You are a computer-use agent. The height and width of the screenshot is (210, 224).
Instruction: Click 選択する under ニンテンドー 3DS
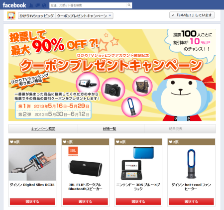pyautogui.click(x=138, y=202)
